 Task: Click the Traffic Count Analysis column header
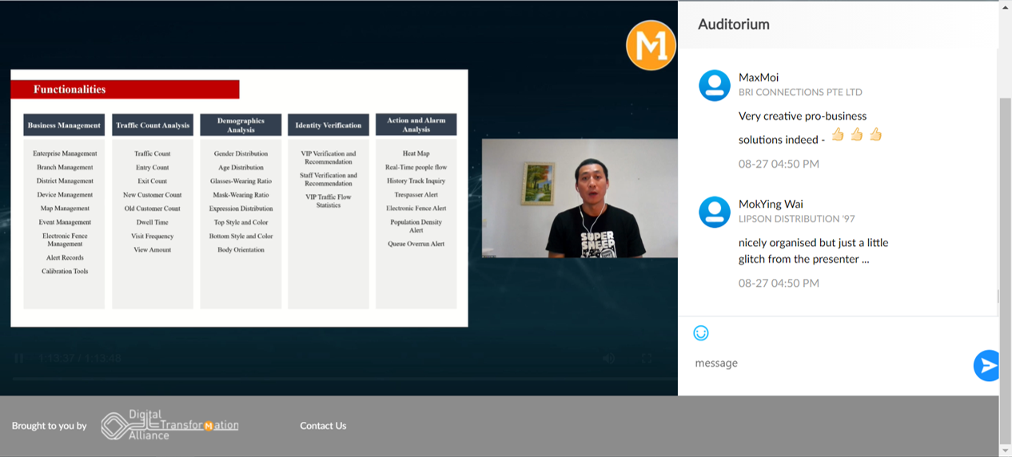153,125
